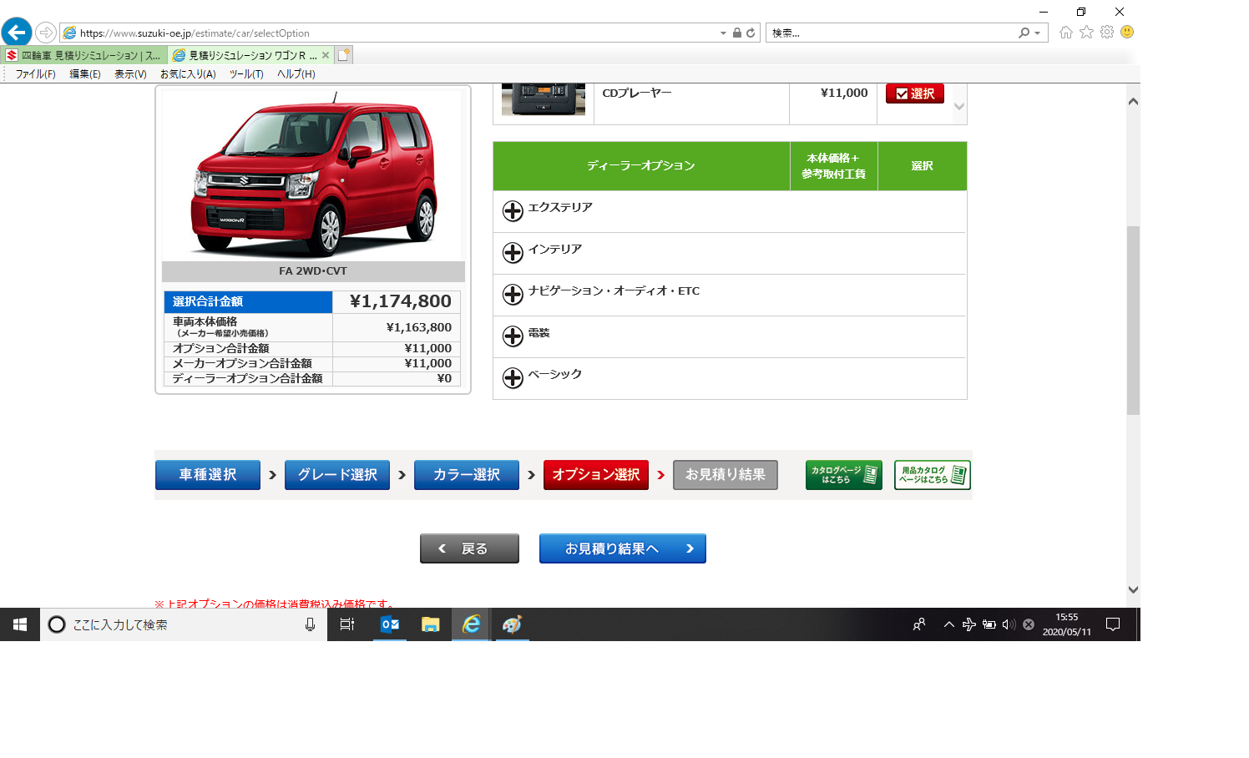Click the 戻る back button
1249x758 pixels.
(x=469, y=548)
